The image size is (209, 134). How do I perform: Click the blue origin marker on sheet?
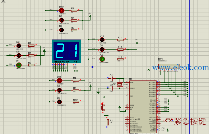coord(92,67)
